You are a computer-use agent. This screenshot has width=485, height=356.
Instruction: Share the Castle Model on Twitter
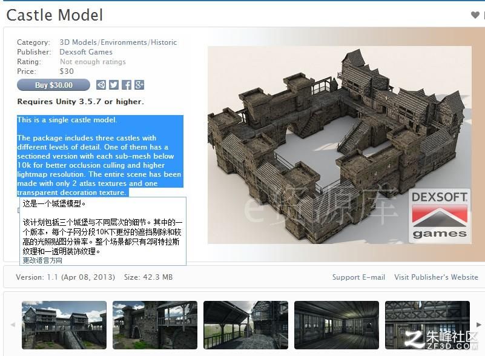(x=113, y=85)
